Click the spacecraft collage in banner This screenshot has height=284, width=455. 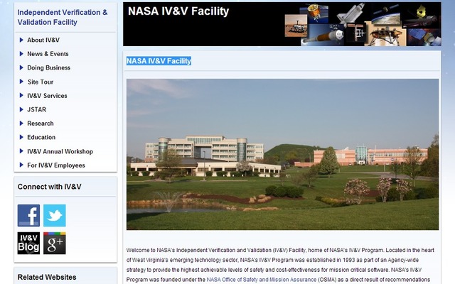(x=363, y=24)
